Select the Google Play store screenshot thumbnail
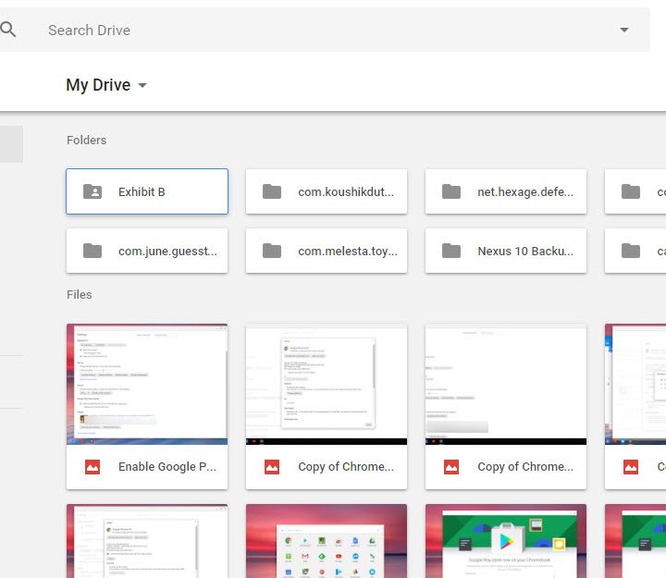The image size is (666, 578). 506,541
